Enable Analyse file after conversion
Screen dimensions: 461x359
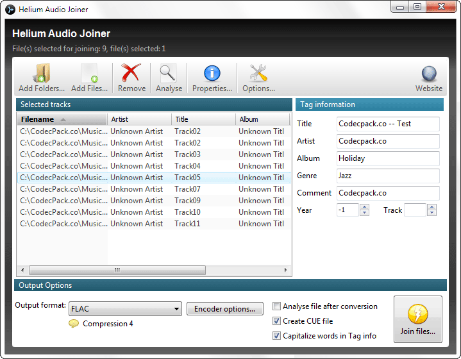pos(276,306)
